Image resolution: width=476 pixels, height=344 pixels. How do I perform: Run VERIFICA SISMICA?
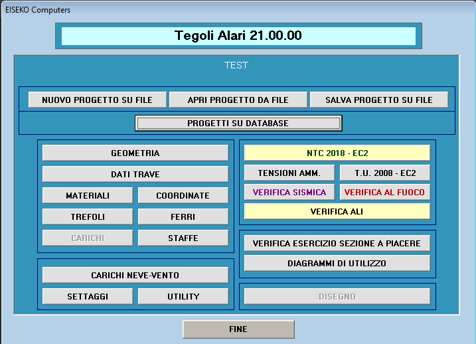(x=289, y=192)
